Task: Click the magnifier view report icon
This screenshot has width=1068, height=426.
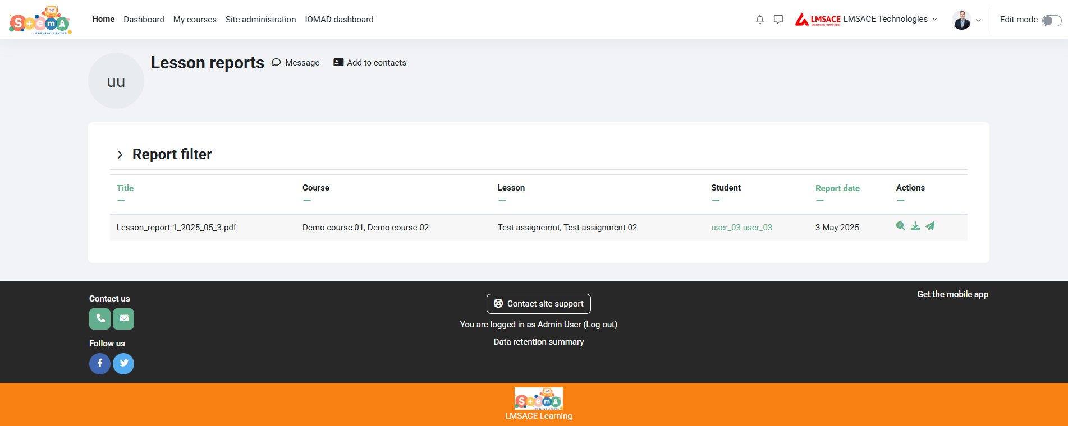Action: (x=900, y=226)
